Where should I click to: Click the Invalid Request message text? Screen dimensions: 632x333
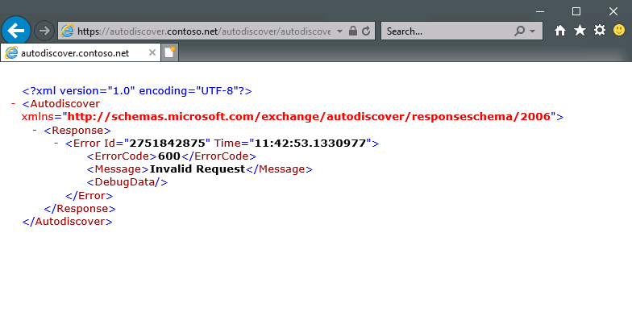click(197, 169)
